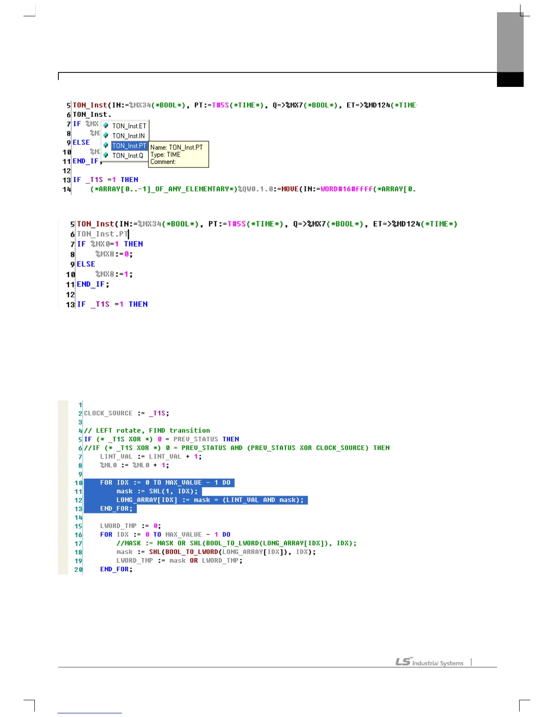Click 'LWORD_TMP := 0;' line
The image size is (554, 717).
(x=131, y=526)
